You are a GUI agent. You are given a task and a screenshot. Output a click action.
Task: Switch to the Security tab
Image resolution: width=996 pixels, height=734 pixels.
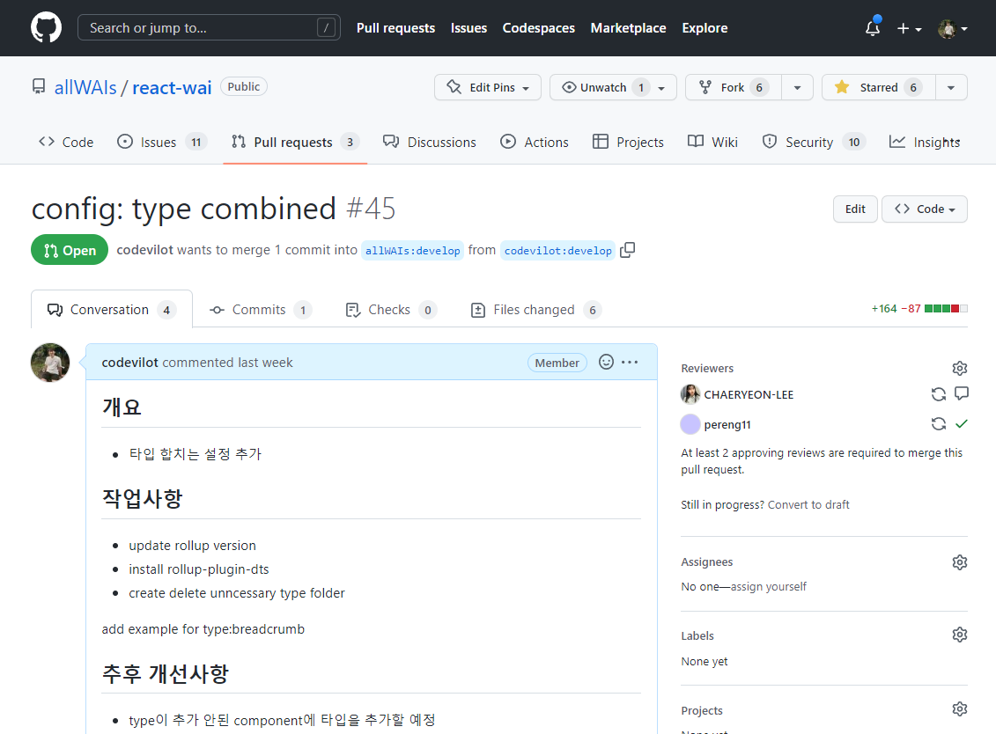pos(813,143)
